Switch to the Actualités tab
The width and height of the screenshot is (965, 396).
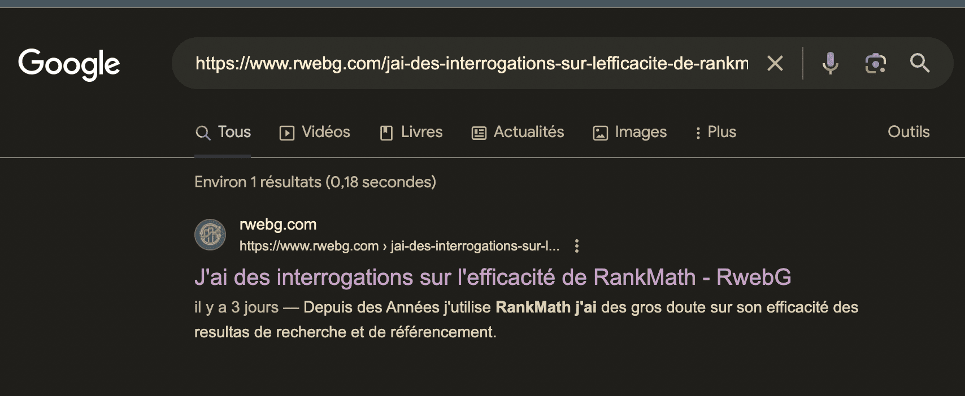click(518, 132)
